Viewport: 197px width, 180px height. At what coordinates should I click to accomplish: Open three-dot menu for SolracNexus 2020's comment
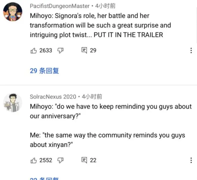coord(191,160)
